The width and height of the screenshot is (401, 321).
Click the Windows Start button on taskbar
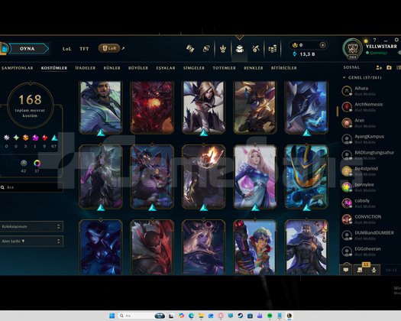coord(112,316)
